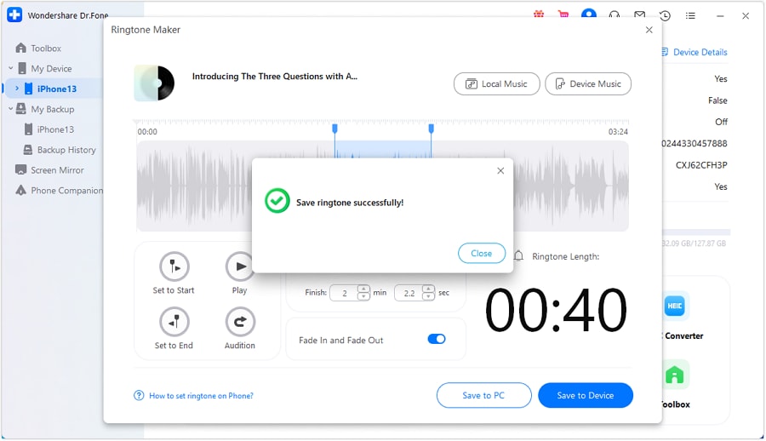
Task: Click the Finish minutes input field
Action: pos(345,293)
